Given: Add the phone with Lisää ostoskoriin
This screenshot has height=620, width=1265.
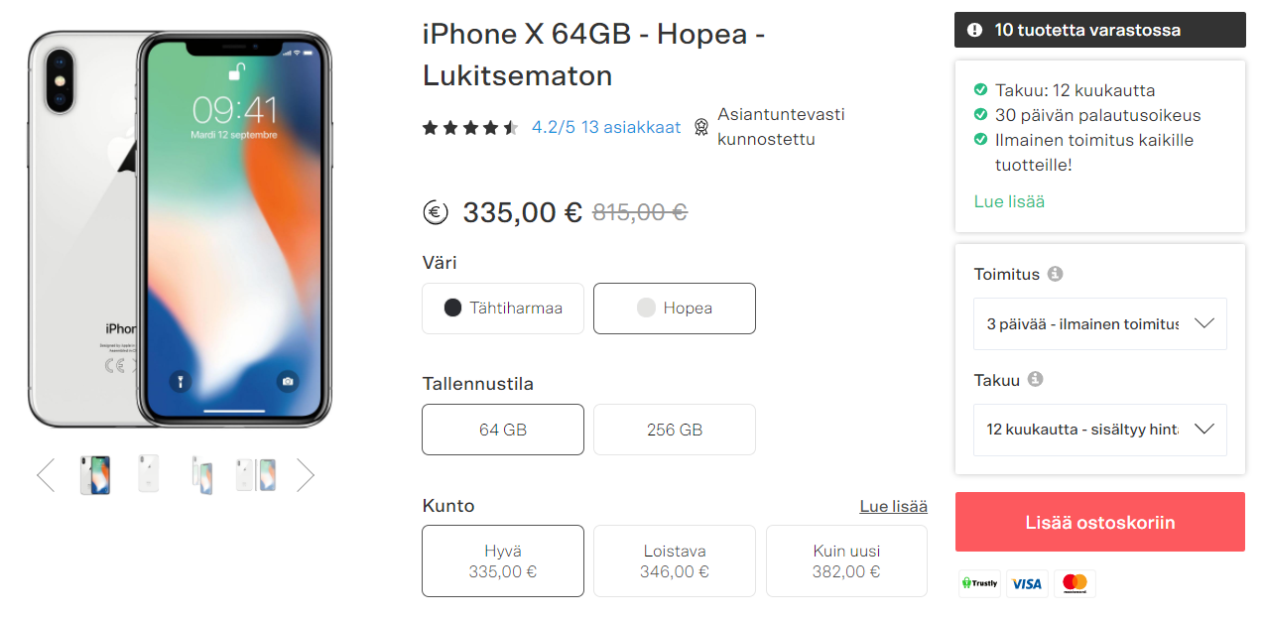Looking at the screenshot, I should pos(1100,522).
